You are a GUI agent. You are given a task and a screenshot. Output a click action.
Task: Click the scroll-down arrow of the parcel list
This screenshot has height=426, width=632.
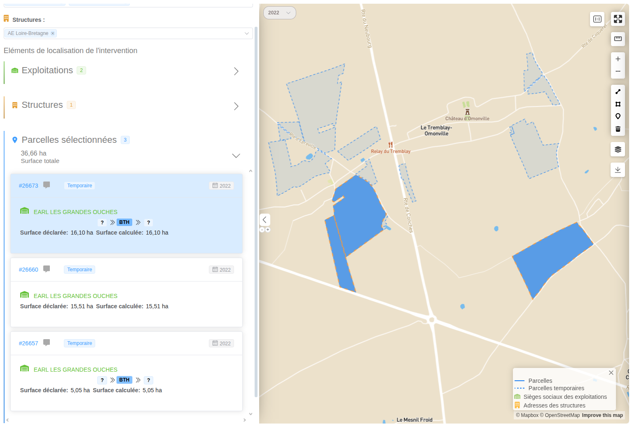point(250,413)
